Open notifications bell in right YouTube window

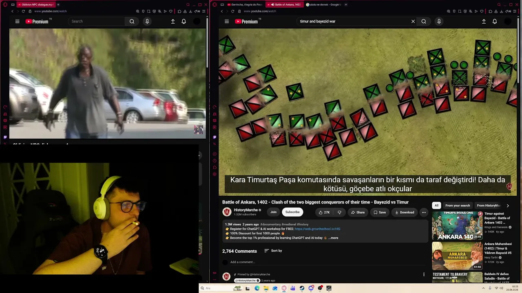[x=495, y=22]
